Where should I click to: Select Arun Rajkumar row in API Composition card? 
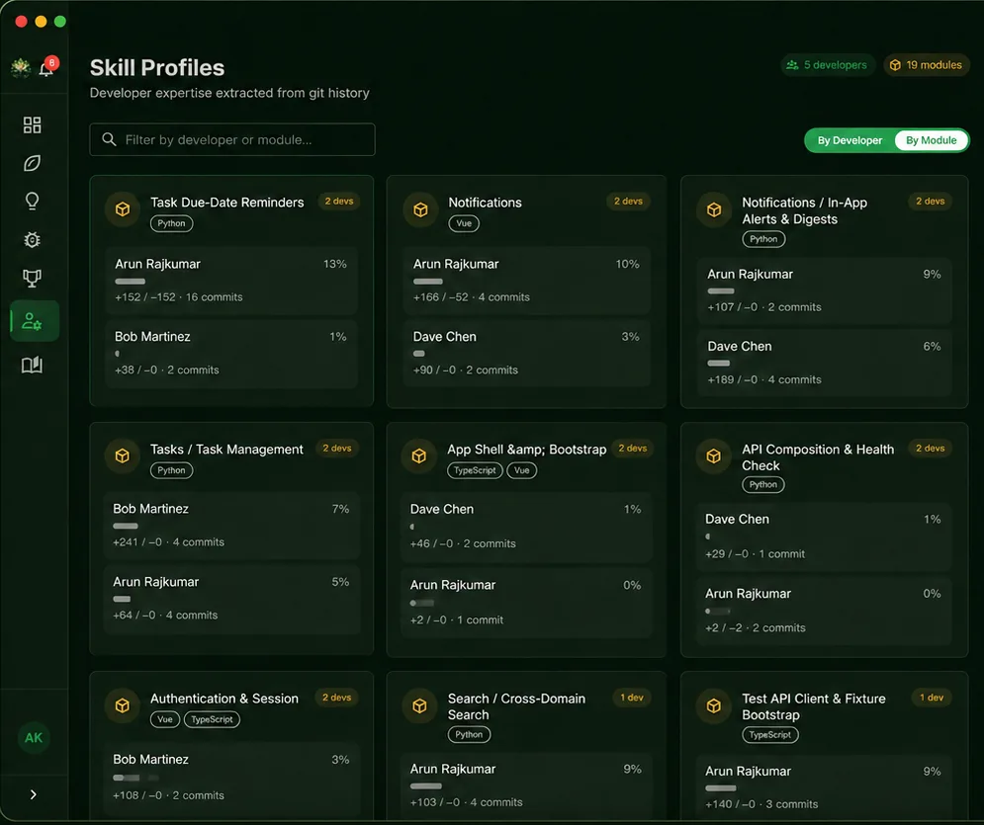(824, 611)
